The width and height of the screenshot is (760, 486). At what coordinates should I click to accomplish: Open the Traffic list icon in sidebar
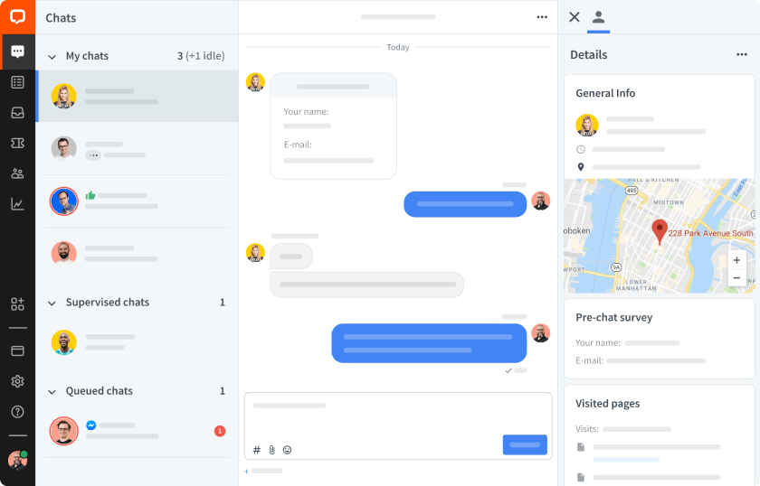point(17,82)
